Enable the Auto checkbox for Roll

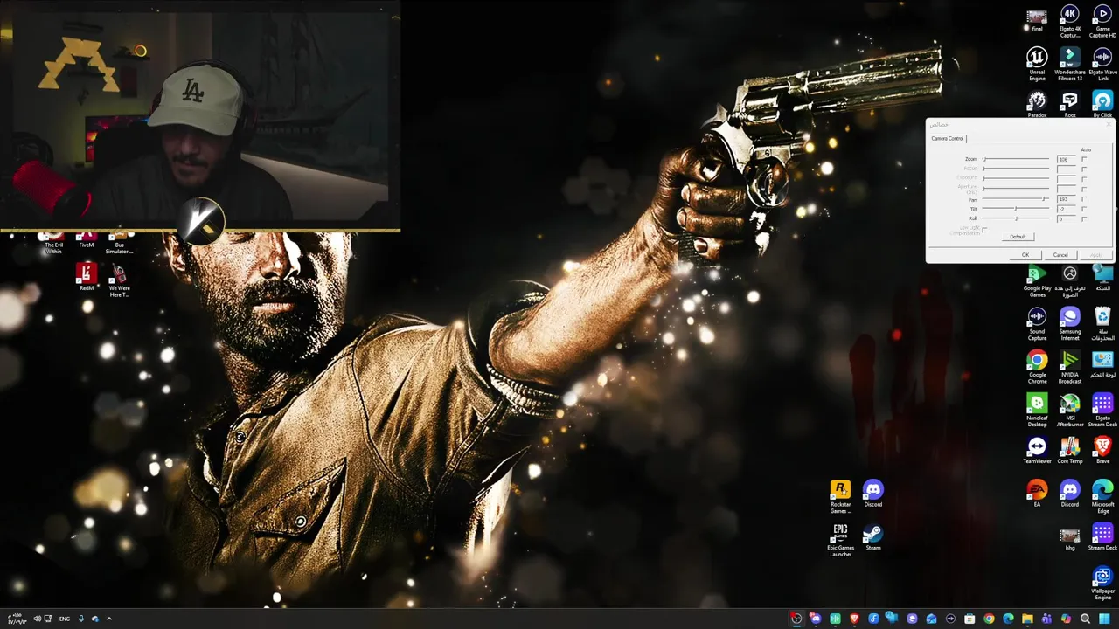click(x=1084, y=218)
